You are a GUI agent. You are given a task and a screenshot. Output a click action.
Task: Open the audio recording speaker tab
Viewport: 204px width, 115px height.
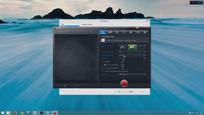[124, 32]
